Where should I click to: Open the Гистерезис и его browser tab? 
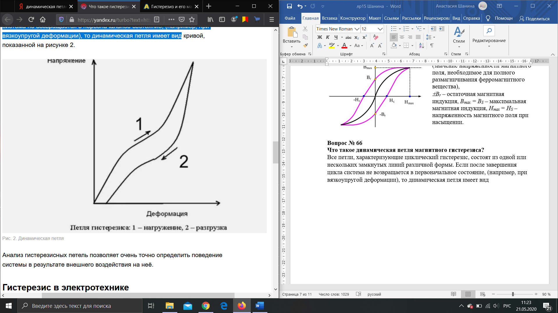point(169,6)
